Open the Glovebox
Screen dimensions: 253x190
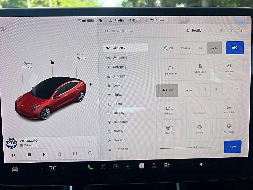click(x=229, y=128)
